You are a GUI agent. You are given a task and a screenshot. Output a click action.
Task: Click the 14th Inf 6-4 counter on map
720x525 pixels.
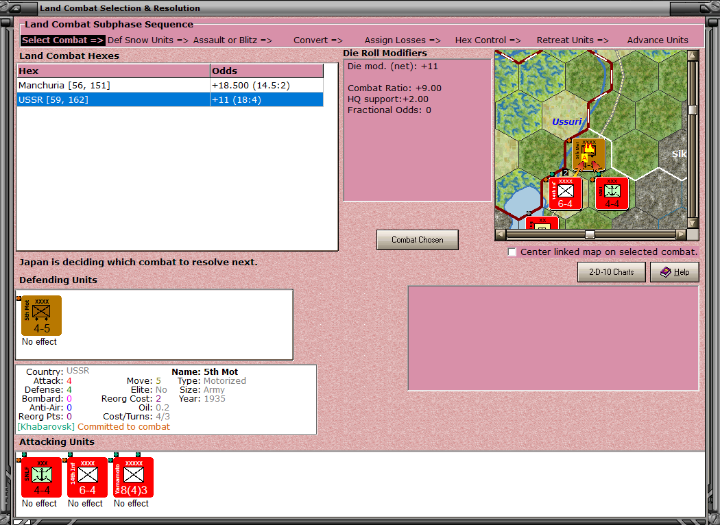(565, 194)
